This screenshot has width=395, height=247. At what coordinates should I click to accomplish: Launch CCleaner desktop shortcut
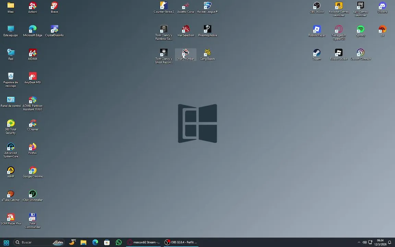pos(33,125)
